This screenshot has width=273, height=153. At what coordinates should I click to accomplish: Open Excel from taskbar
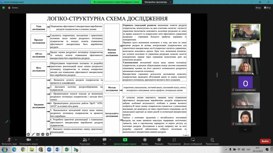click(x=67, y=149)
